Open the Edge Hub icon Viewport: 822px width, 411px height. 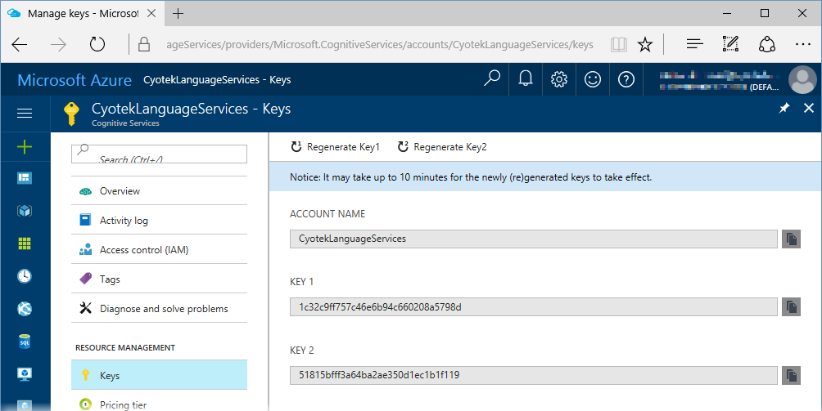coord(694,44)
